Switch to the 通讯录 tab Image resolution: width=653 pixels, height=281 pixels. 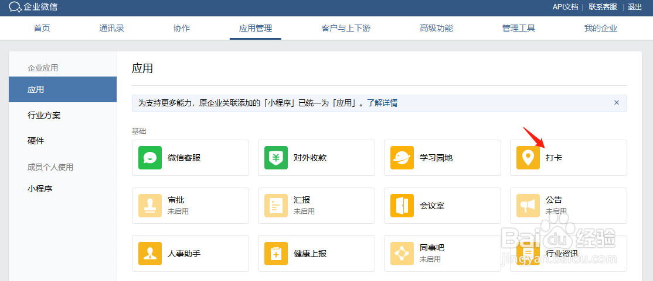tap(111, 28)
